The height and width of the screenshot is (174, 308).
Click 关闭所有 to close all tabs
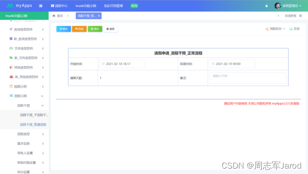291,16
